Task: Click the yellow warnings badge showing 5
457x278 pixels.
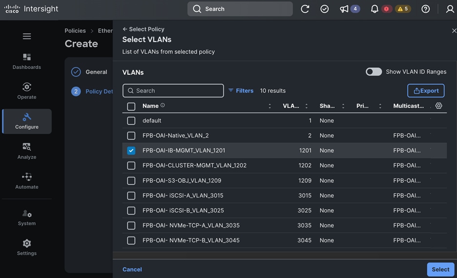Action: pyautogui.click(x=403, y=9)
